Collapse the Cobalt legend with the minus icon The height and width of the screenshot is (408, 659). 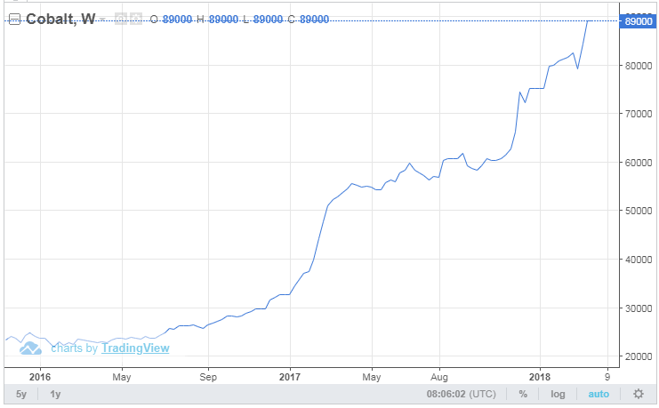(x=14, y=20)
